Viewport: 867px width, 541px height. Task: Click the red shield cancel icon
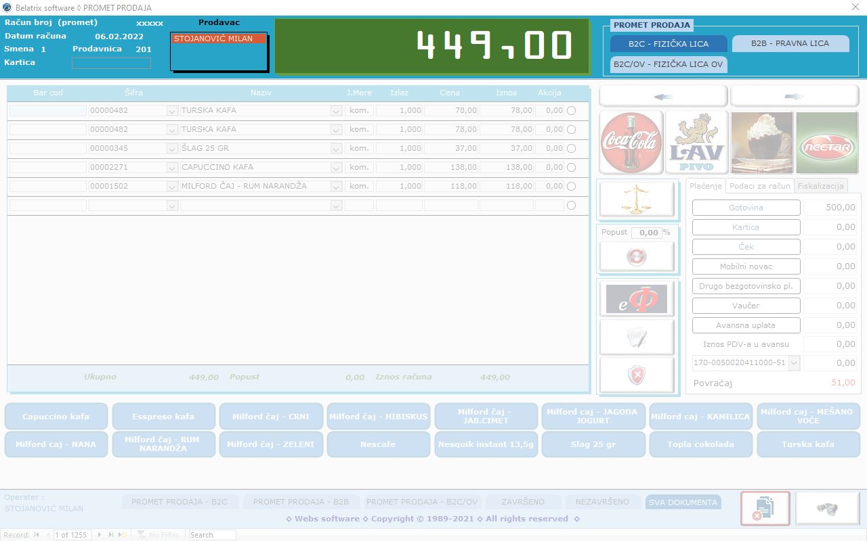pyautogui.click(x=637, y=375)
